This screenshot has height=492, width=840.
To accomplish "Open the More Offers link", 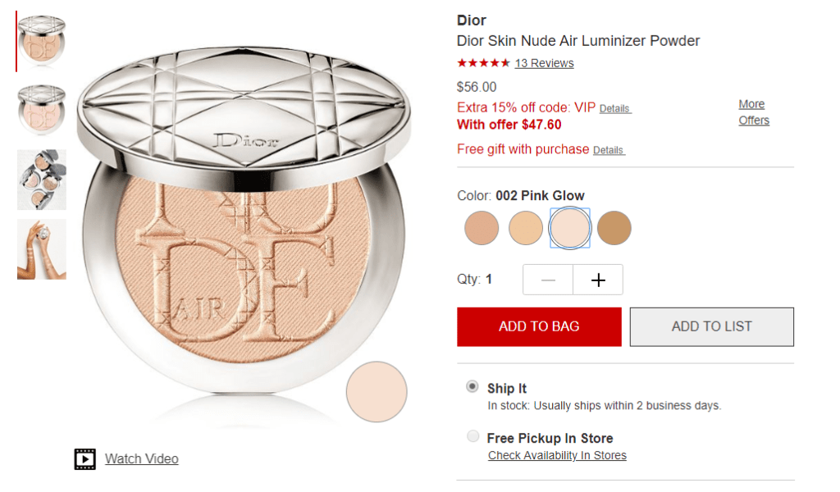I will click(x=754, y=112).
